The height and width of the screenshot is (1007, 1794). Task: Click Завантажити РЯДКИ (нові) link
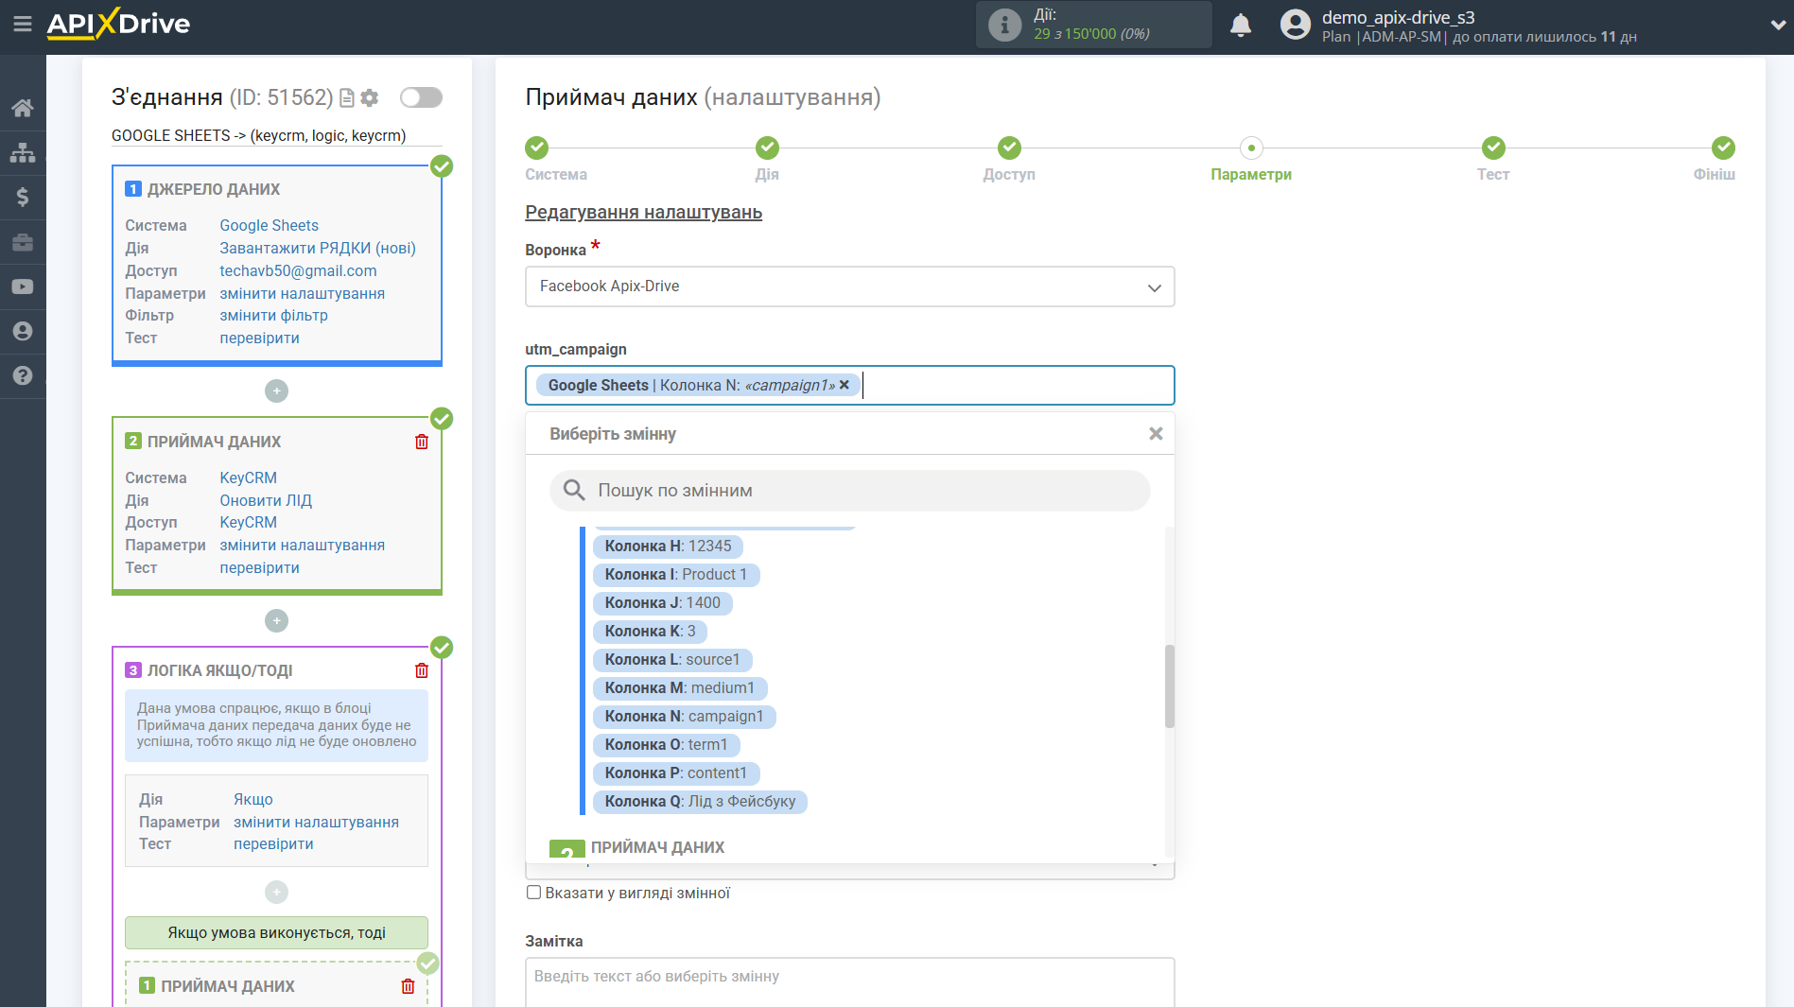point(318,248)
